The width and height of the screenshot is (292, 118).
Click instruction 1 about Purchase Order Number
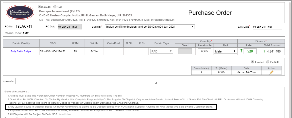[x=65, y=96]
